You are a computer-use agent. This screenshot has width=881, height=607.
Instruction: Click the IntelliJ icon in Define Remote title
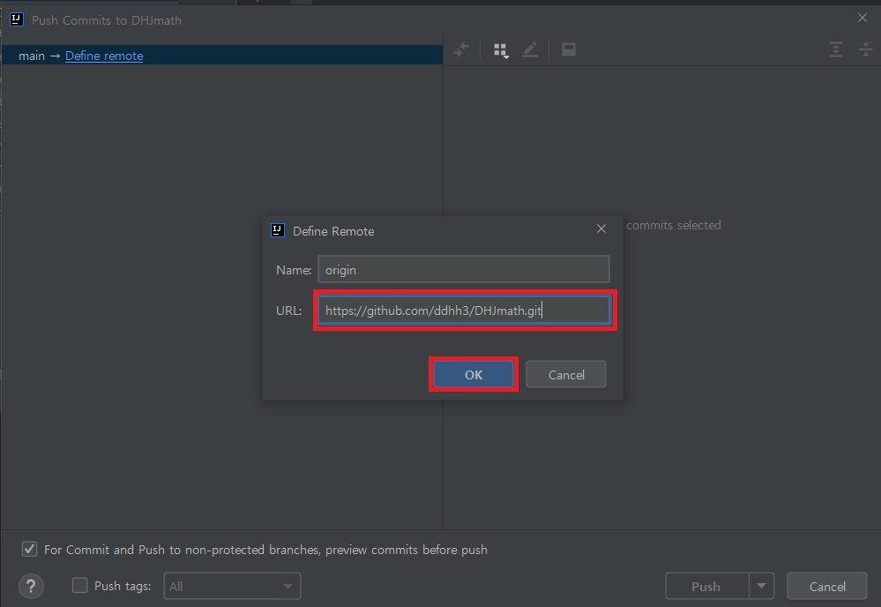[x=278, y=230]
